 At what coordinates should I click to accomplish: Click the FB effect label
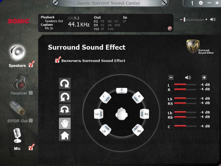tap(102, 22)
